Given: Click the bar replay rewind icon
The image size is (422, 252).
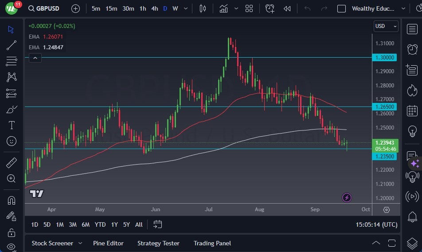Looking at the screenshot, I should click(x=287, y=8).
